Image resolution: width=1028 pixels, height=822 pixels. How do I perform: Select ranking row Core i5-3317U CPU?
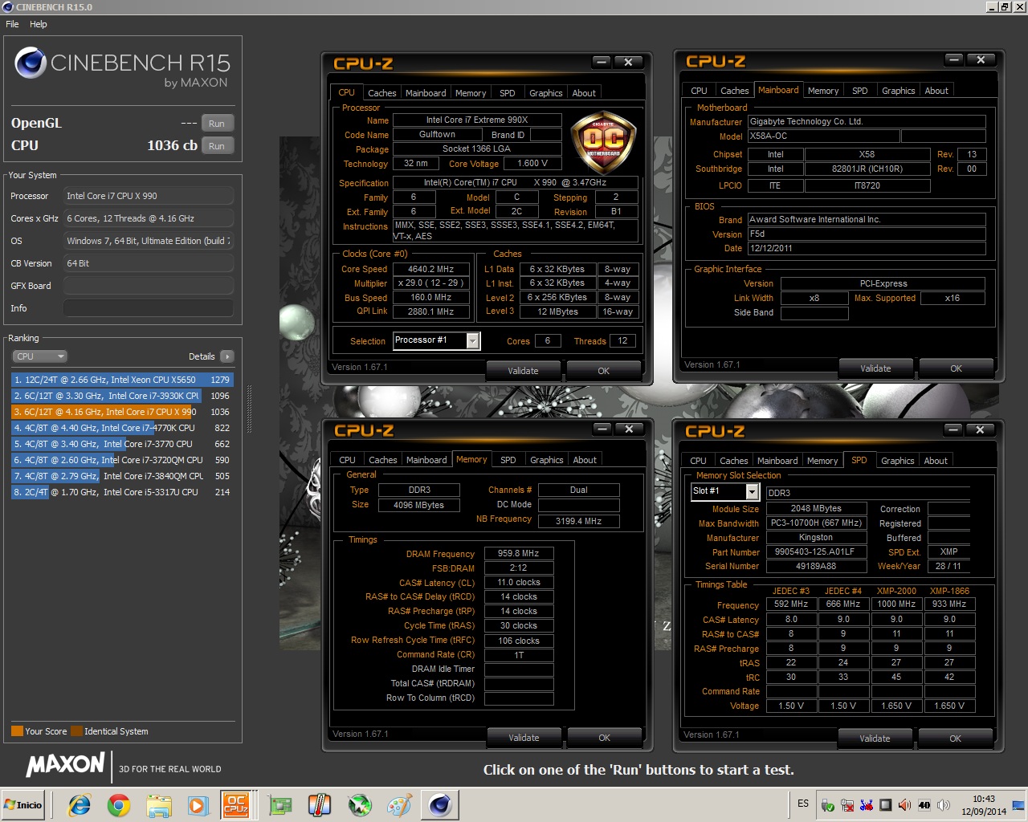(122, 492)
